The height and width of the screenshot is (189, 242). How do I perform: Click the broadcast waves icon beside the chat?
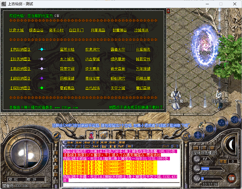coord(56,153)
